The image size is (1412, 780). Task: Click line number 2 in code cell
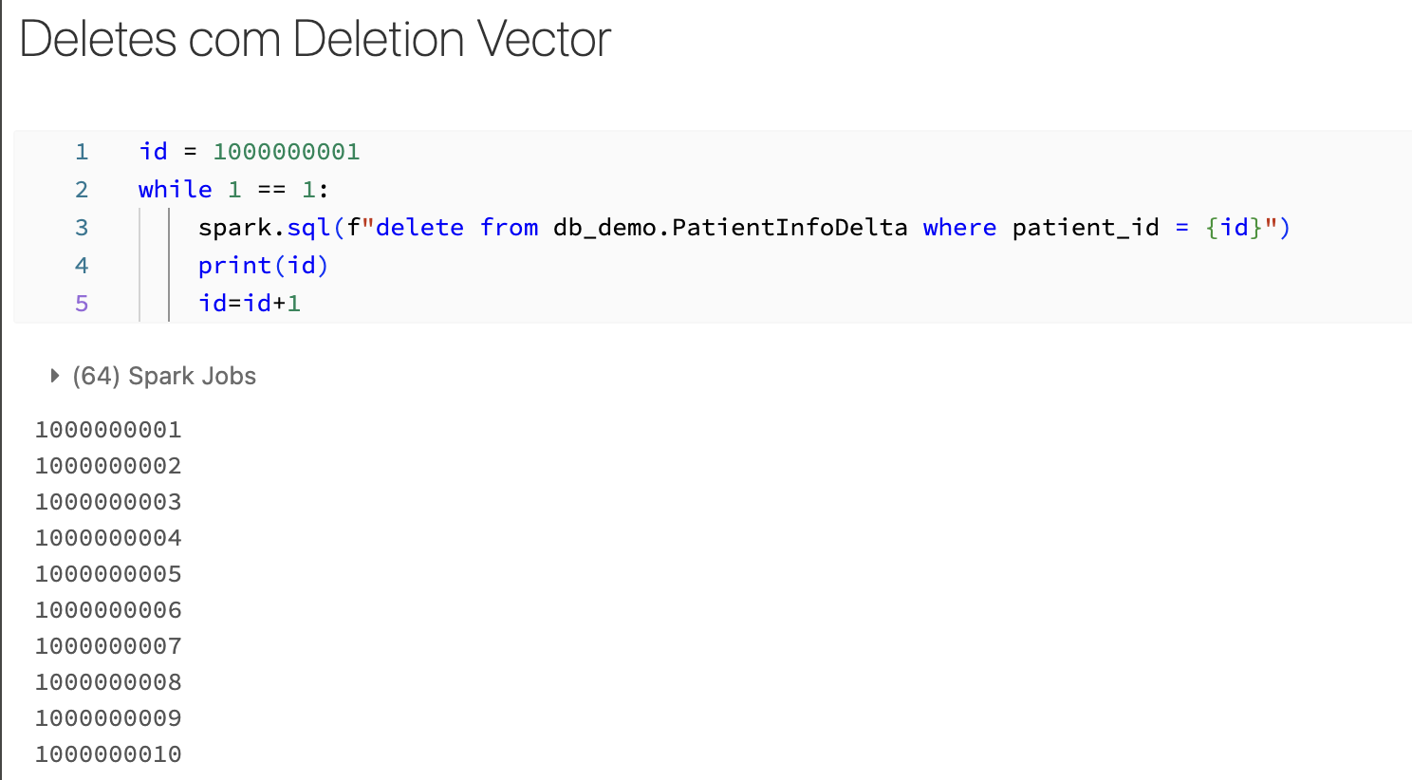click(82, 190)
